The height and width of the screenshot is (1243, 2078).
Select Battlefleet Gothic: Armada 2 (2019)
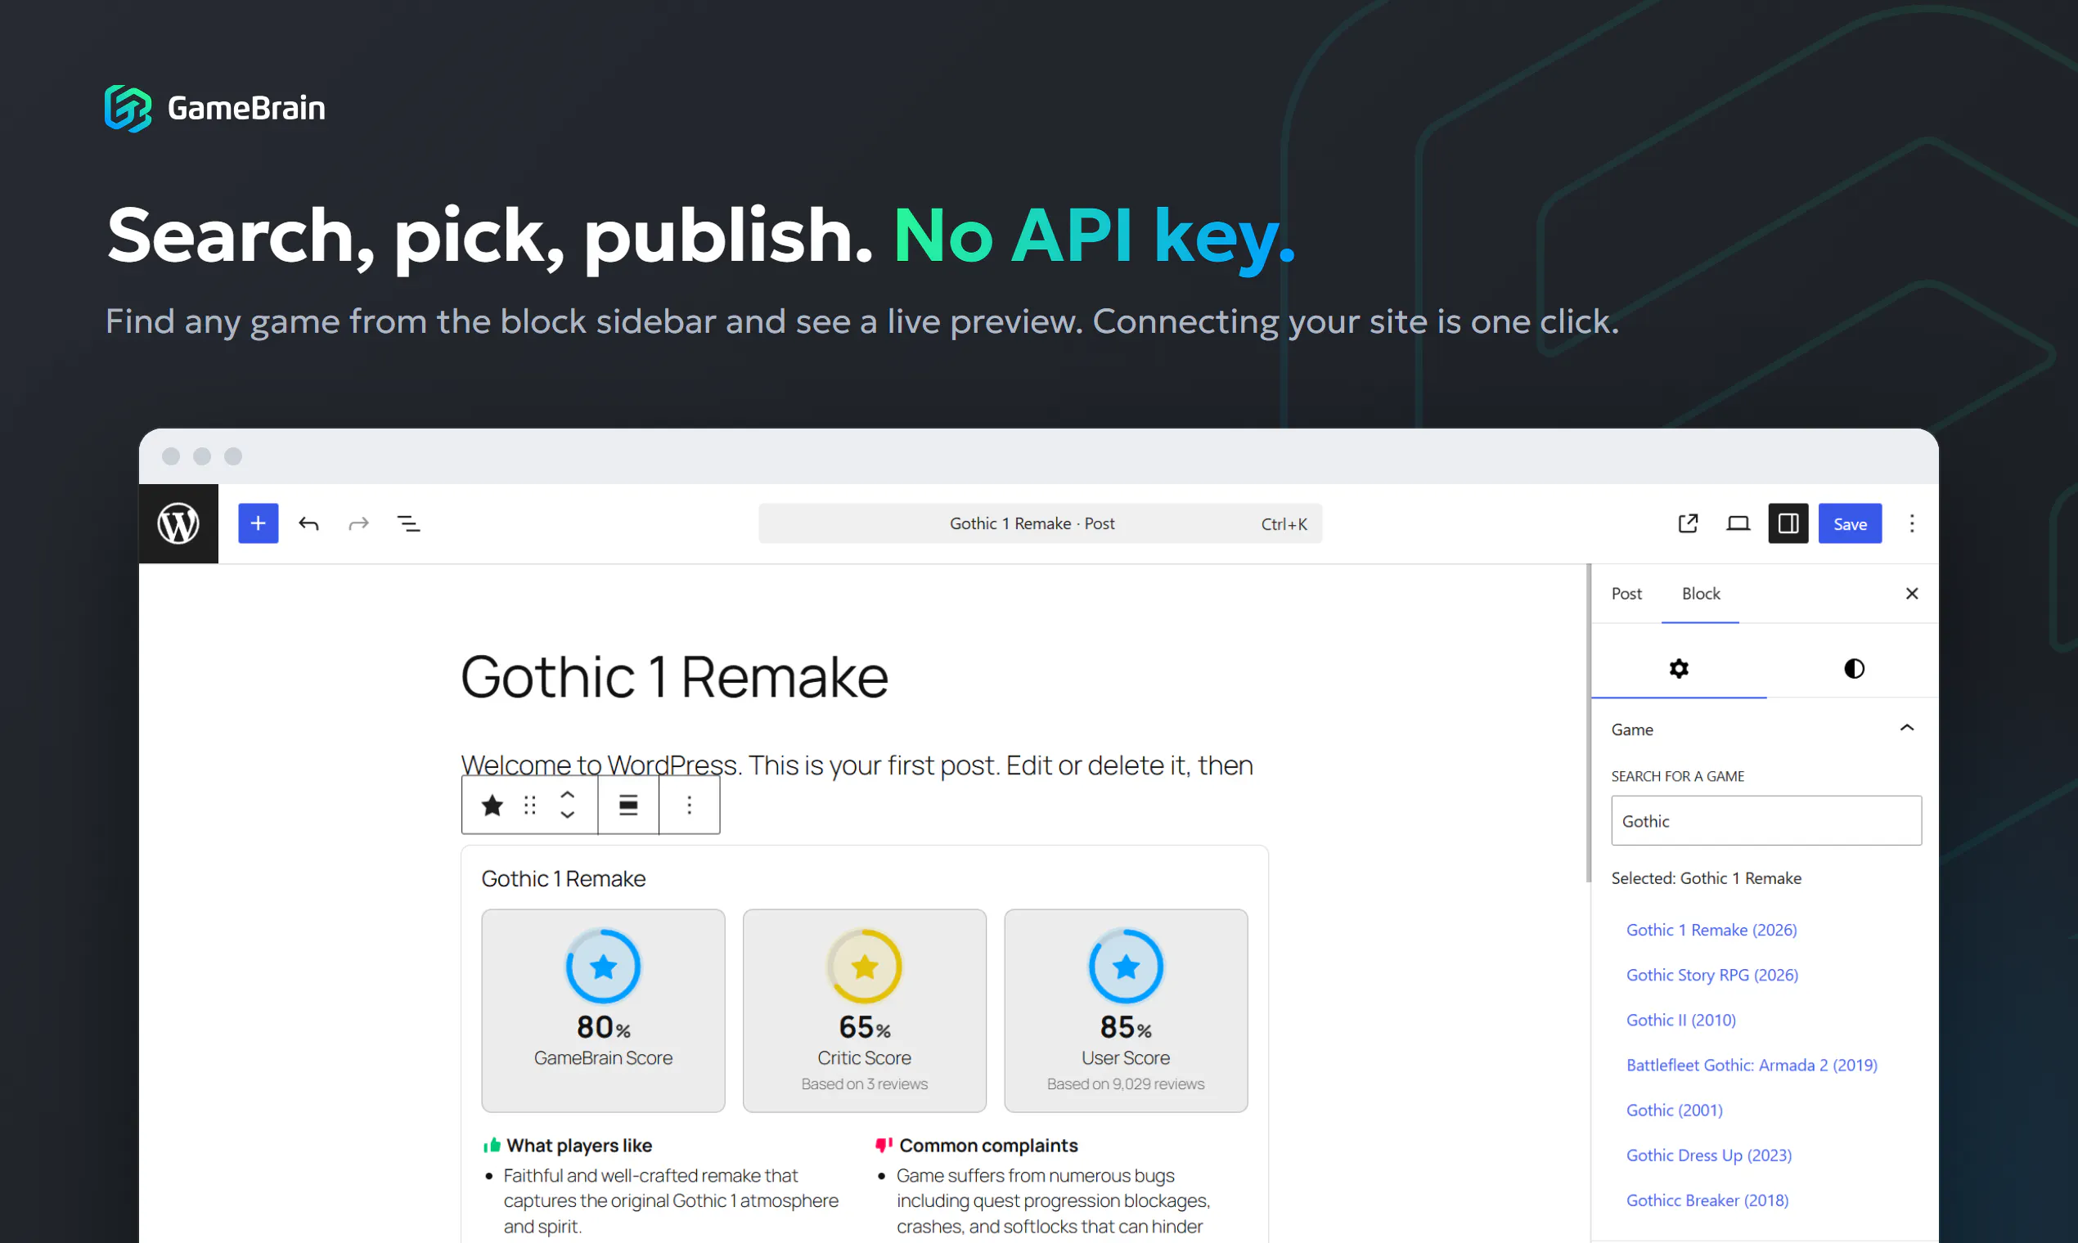[1752, 1066]
